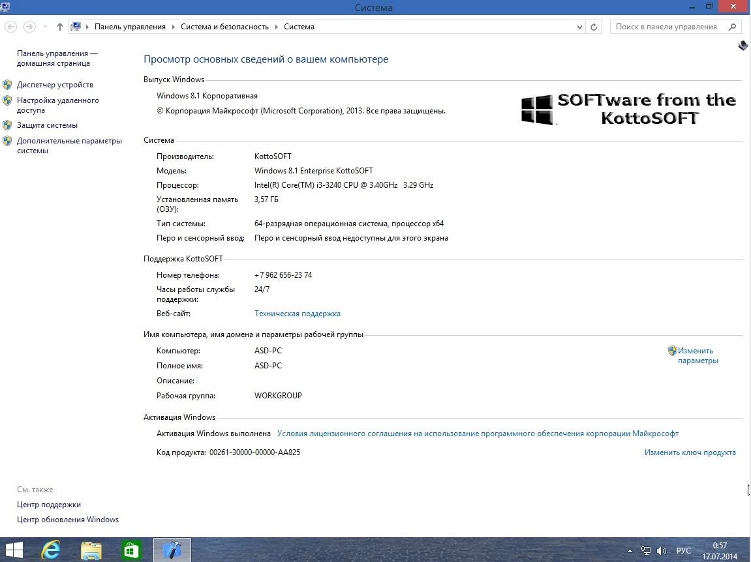The image size is (751, 562).
Task: Go back with the Back arrow
Action: point(11,27)
